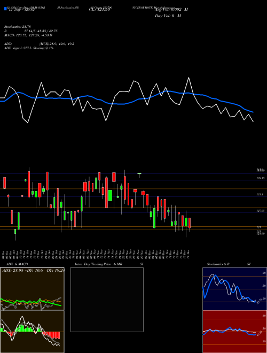Open the red RSI mini chart

pos(234,332)
